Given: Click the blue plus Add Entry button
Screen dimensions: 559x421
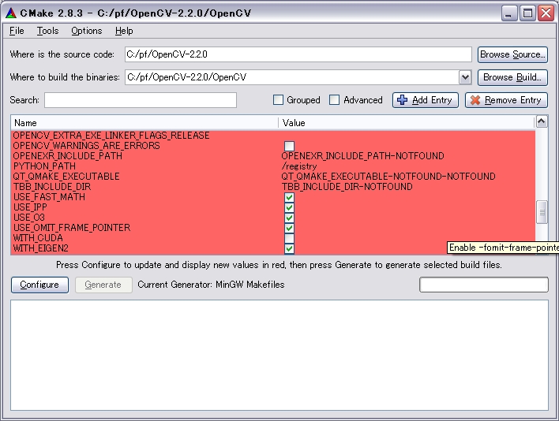Looking at the screenshot, I should pos(426,100).
